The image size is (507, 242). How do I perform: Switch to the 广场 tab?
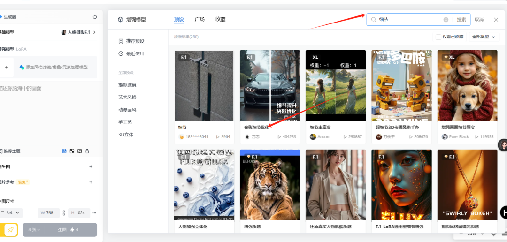point(200,20)
